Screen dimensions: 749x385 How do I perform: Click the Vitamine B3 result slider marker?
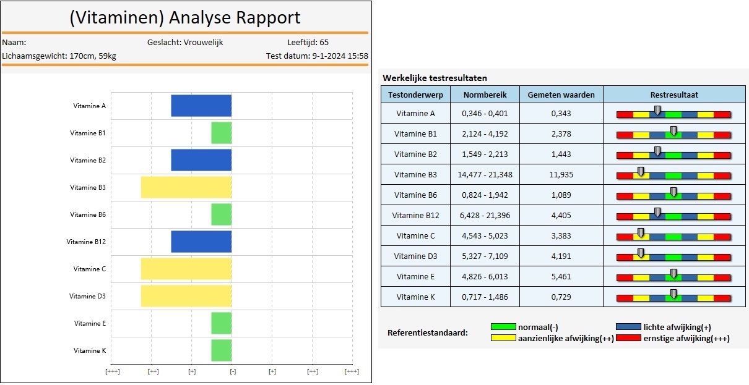pos(641,172)
